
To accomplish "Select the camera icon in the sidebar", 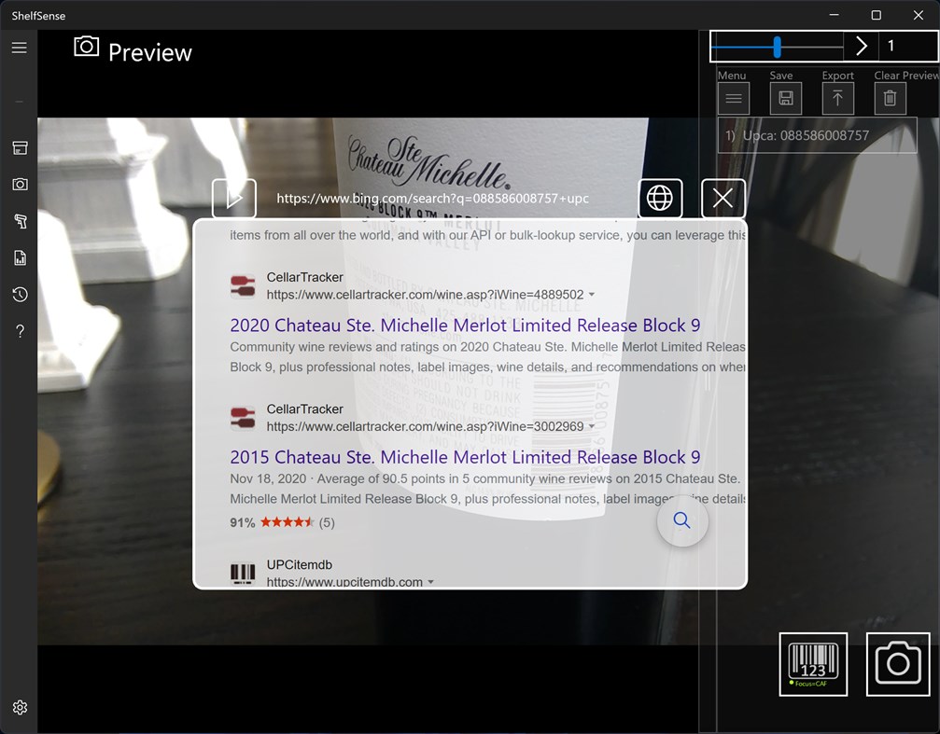I will [x=20, y=184].
